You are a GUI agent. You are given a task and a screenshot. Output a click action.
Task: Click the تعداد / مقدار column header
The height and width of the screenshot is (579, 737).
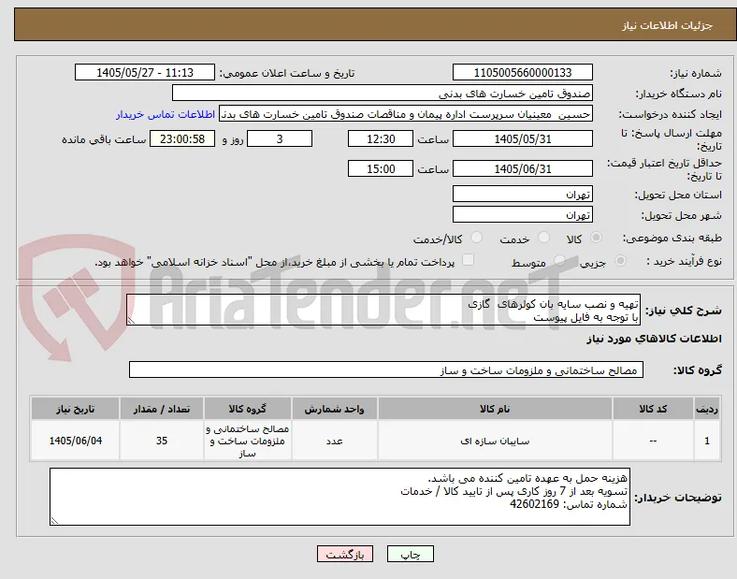pos(162,409)
